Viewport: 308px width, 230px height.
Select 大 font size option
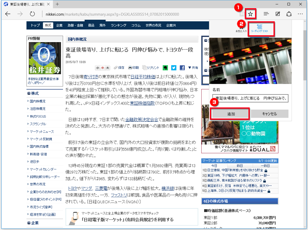coord(108,68)
